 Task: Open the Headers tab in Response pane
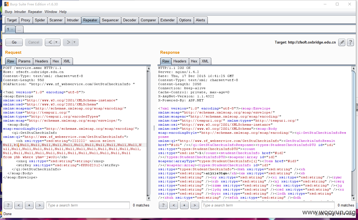point(180,61)
